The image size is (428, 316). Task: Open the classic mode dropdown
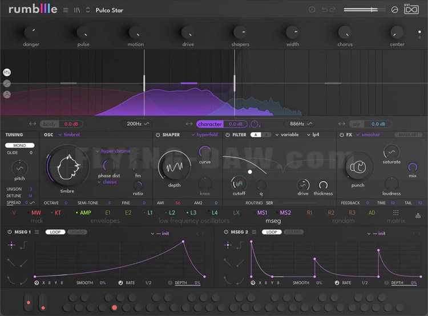(107, 182)
